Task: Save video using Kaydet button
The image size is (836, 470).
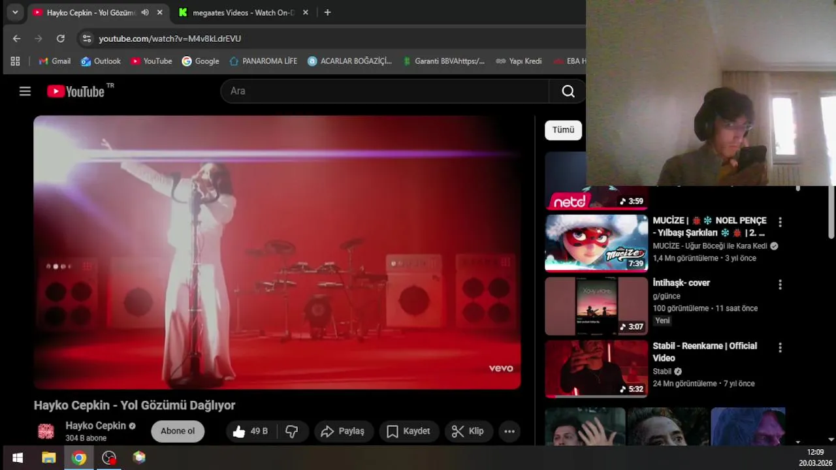Action: click(409, 431)
